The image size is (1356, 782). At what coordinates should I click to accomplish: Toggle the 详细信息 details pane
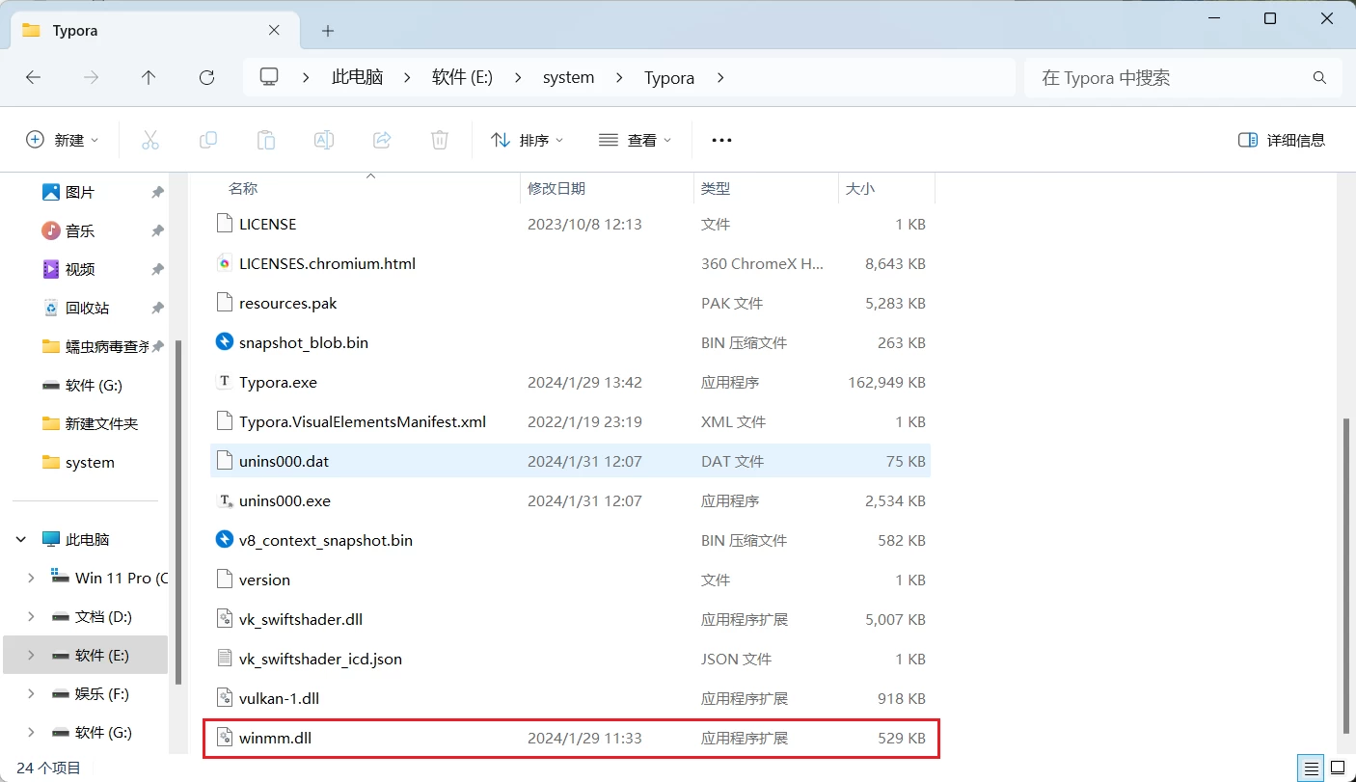coord(1281,140)
